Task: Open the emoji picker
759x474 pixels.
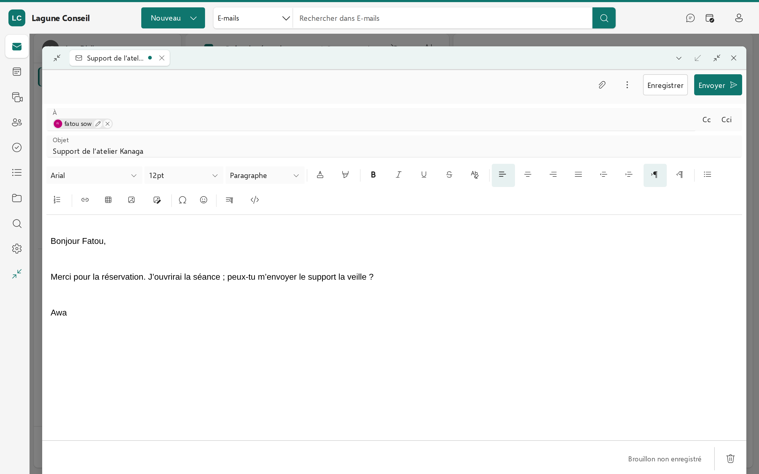Action: [203, 200]
